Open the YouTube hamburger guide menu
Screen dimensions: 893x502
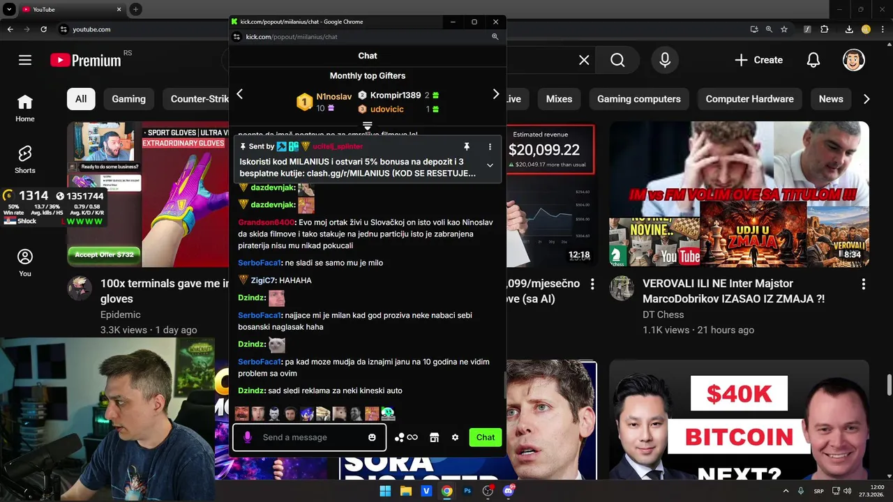point(25,60)
